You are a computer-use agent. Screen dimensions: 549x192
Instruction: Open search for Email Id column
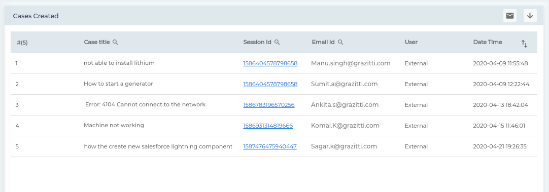pos(340,43)
